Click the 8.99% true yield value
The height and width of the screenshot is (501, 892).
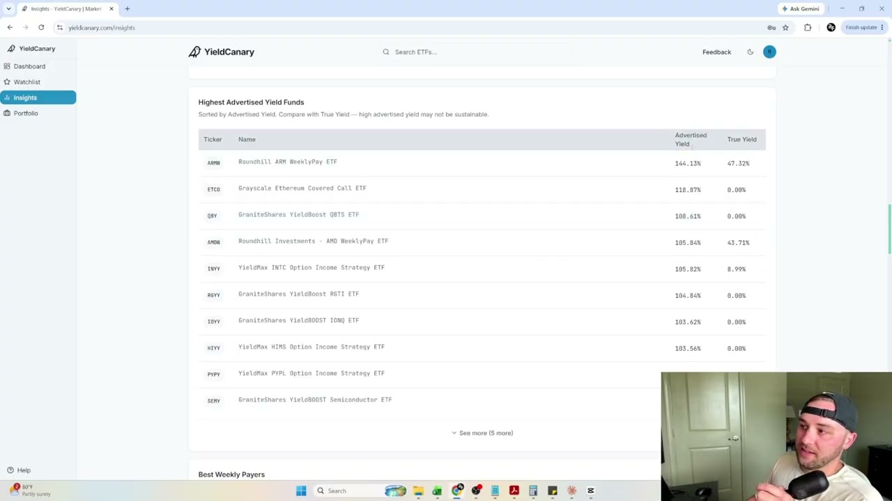click(736, 269)
